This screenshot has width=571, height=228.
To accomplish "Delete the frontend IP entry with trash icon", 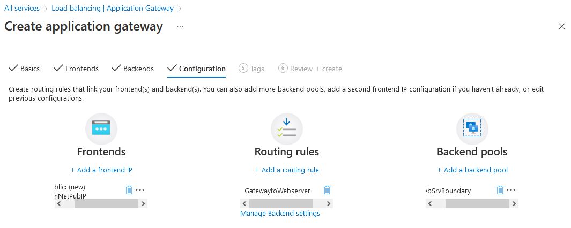I will 129,190.
